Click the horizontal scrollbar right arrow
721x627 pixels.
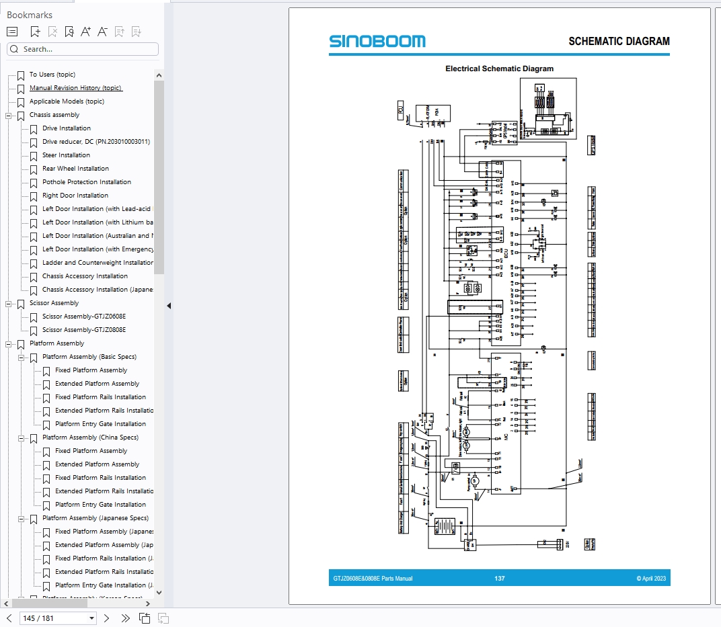tap(148, 603)
